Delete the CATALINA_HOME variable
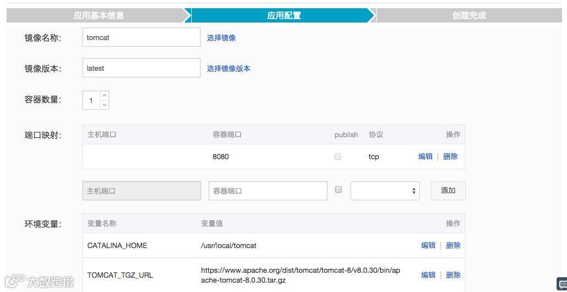567x292 pixels. pos(453,245)
